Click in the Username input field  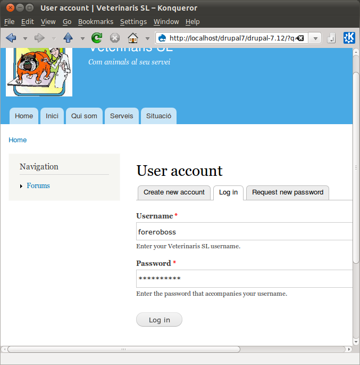245,232
